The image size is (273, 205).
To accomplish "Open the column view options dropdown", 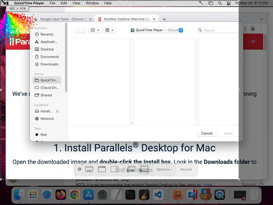I will tap(95, 30).
